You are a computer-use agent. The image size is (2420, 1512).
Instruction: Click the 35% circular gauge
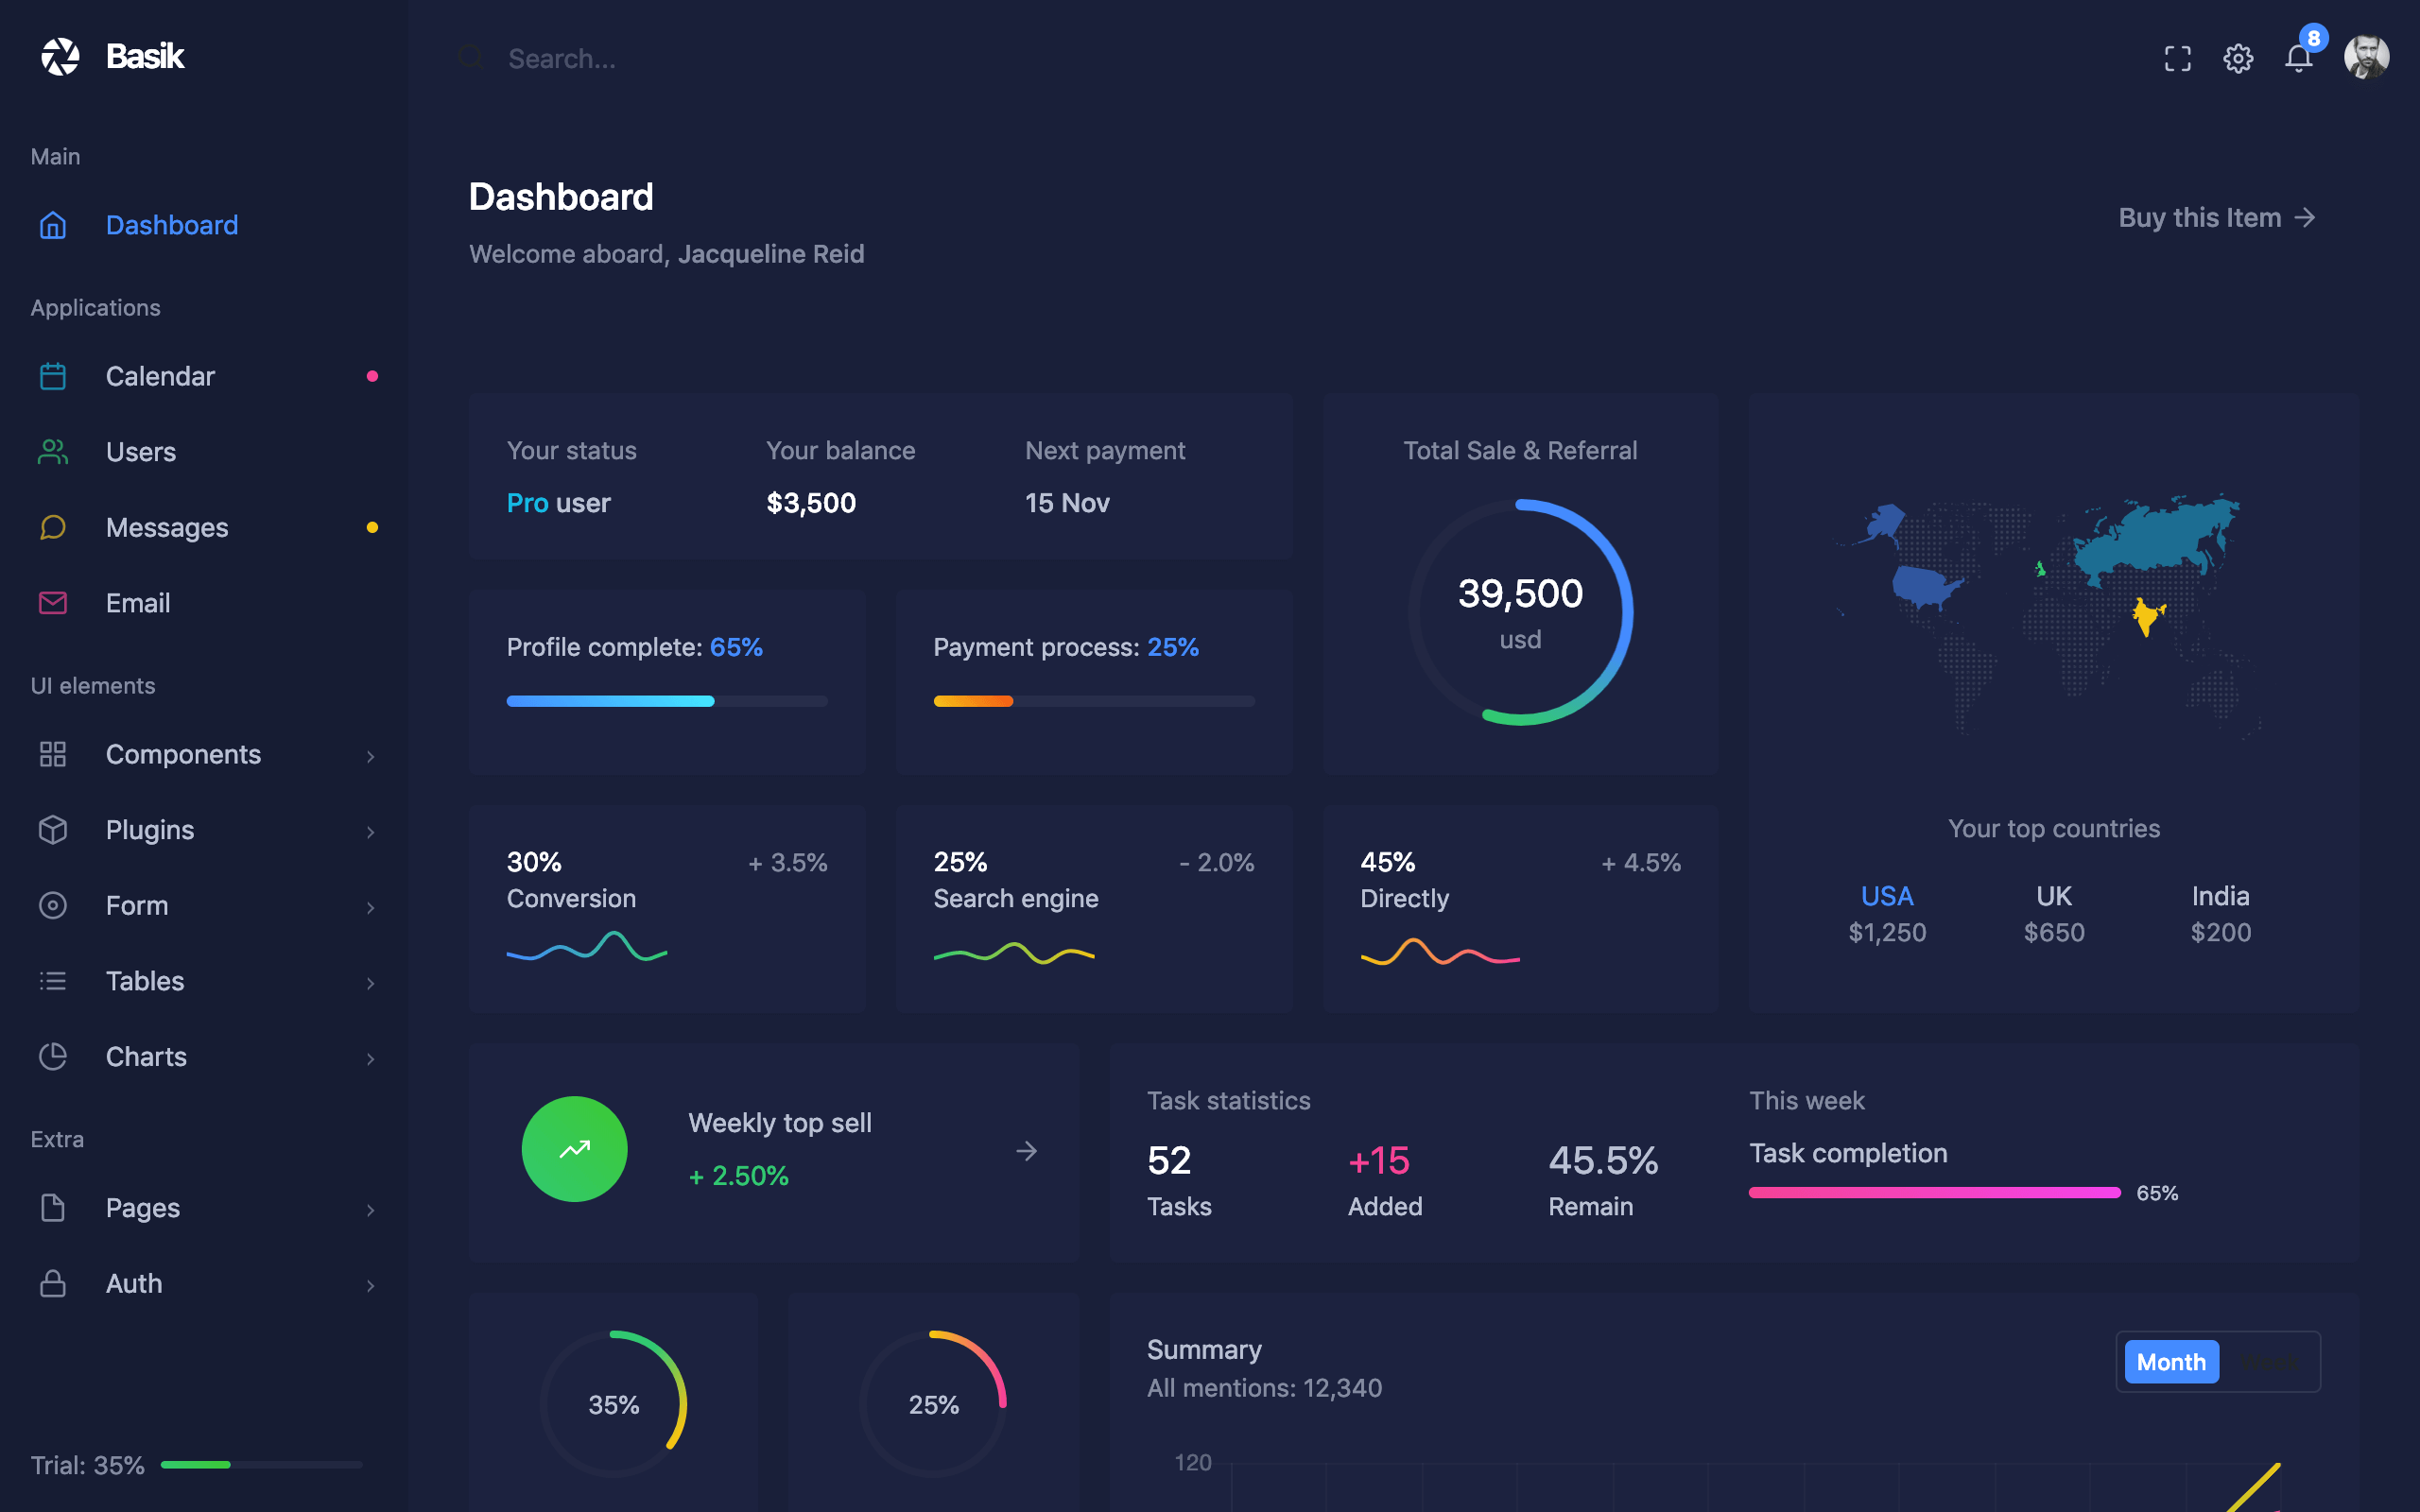[613, 1403]
